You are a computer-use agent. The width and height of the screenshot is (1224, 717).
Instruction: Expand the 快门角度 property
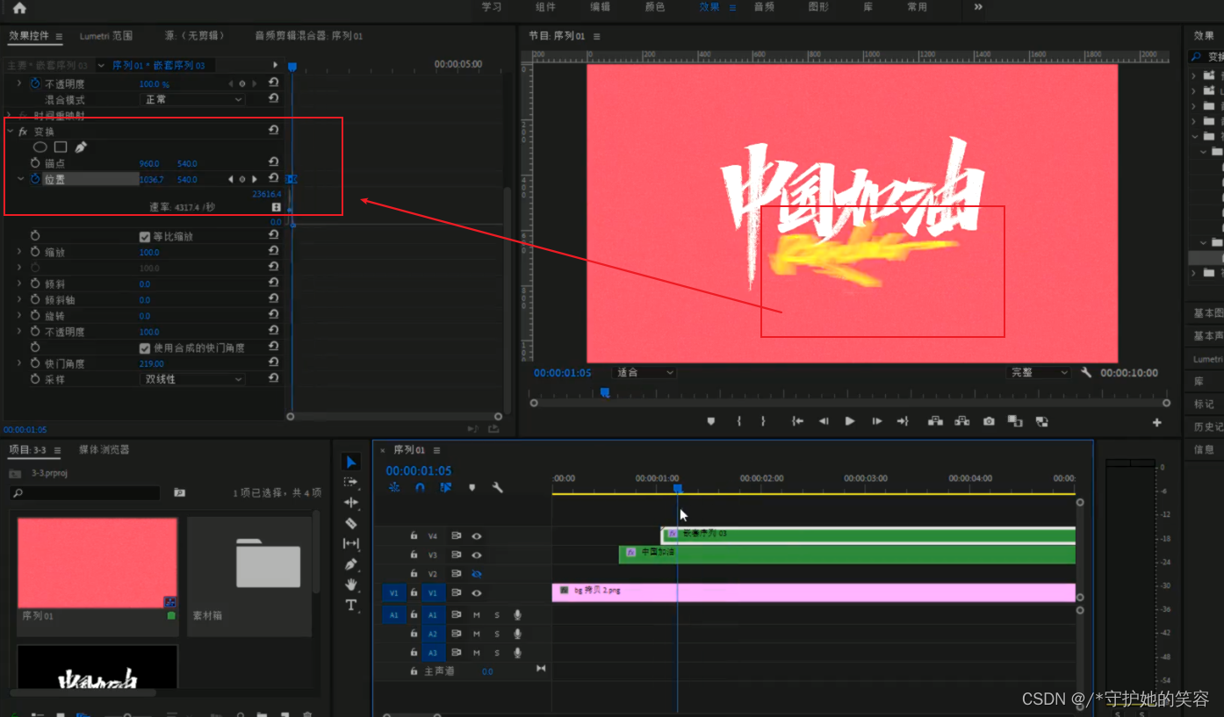pyautogui.click(x=20, y=362)
